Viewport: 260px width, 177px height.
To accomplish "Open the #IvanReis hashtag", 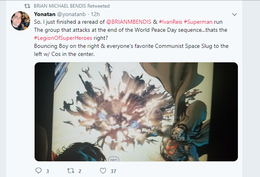I will (x=171, y=22).
